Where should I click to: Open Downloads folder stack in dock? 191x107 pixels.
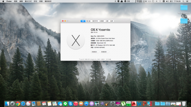point(163,104)
